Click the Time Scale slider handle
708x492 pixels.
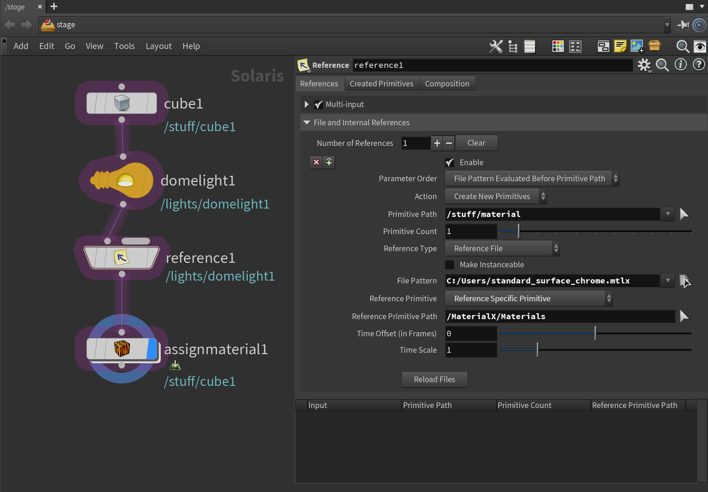click(x=537, y=350)
